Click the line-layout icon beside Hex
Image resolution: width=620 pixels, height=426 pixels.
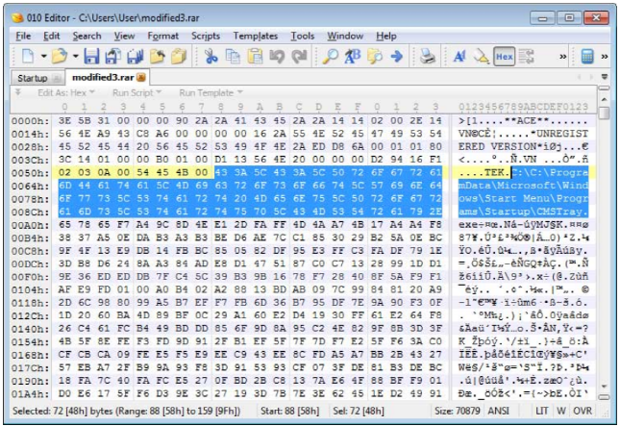click(526, 56)
